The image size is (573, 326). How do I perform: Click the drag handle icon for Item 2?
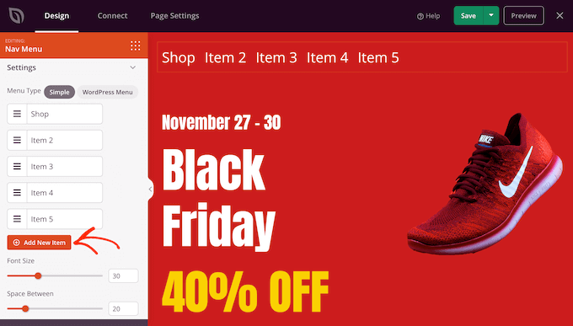[x=17, y=141]
